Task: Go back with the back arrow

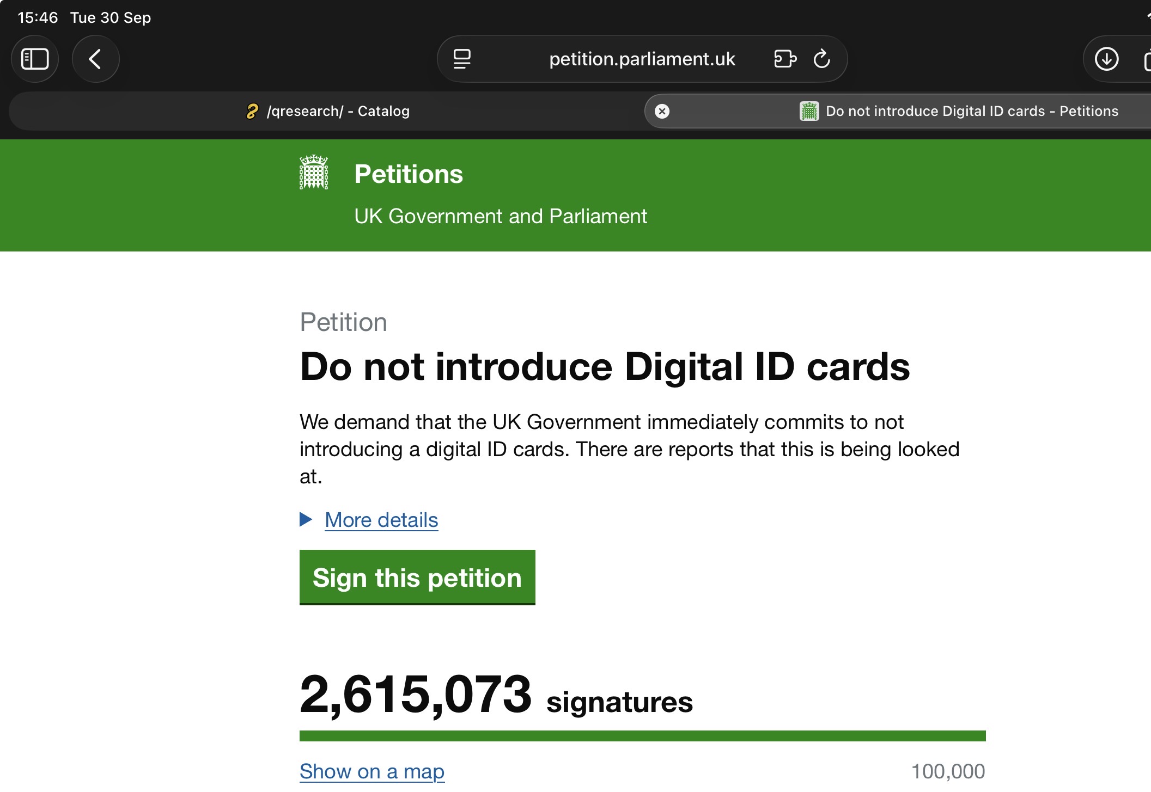Action: pyautogui.click(x=95, y=59)
